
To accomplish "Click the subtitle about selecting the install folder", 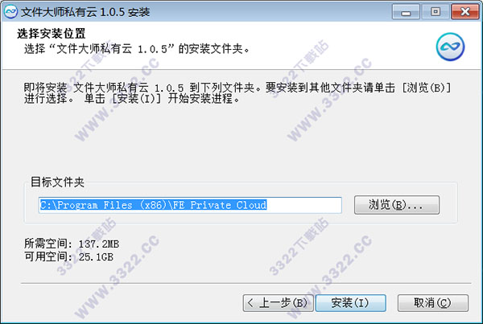I will 137,48.
